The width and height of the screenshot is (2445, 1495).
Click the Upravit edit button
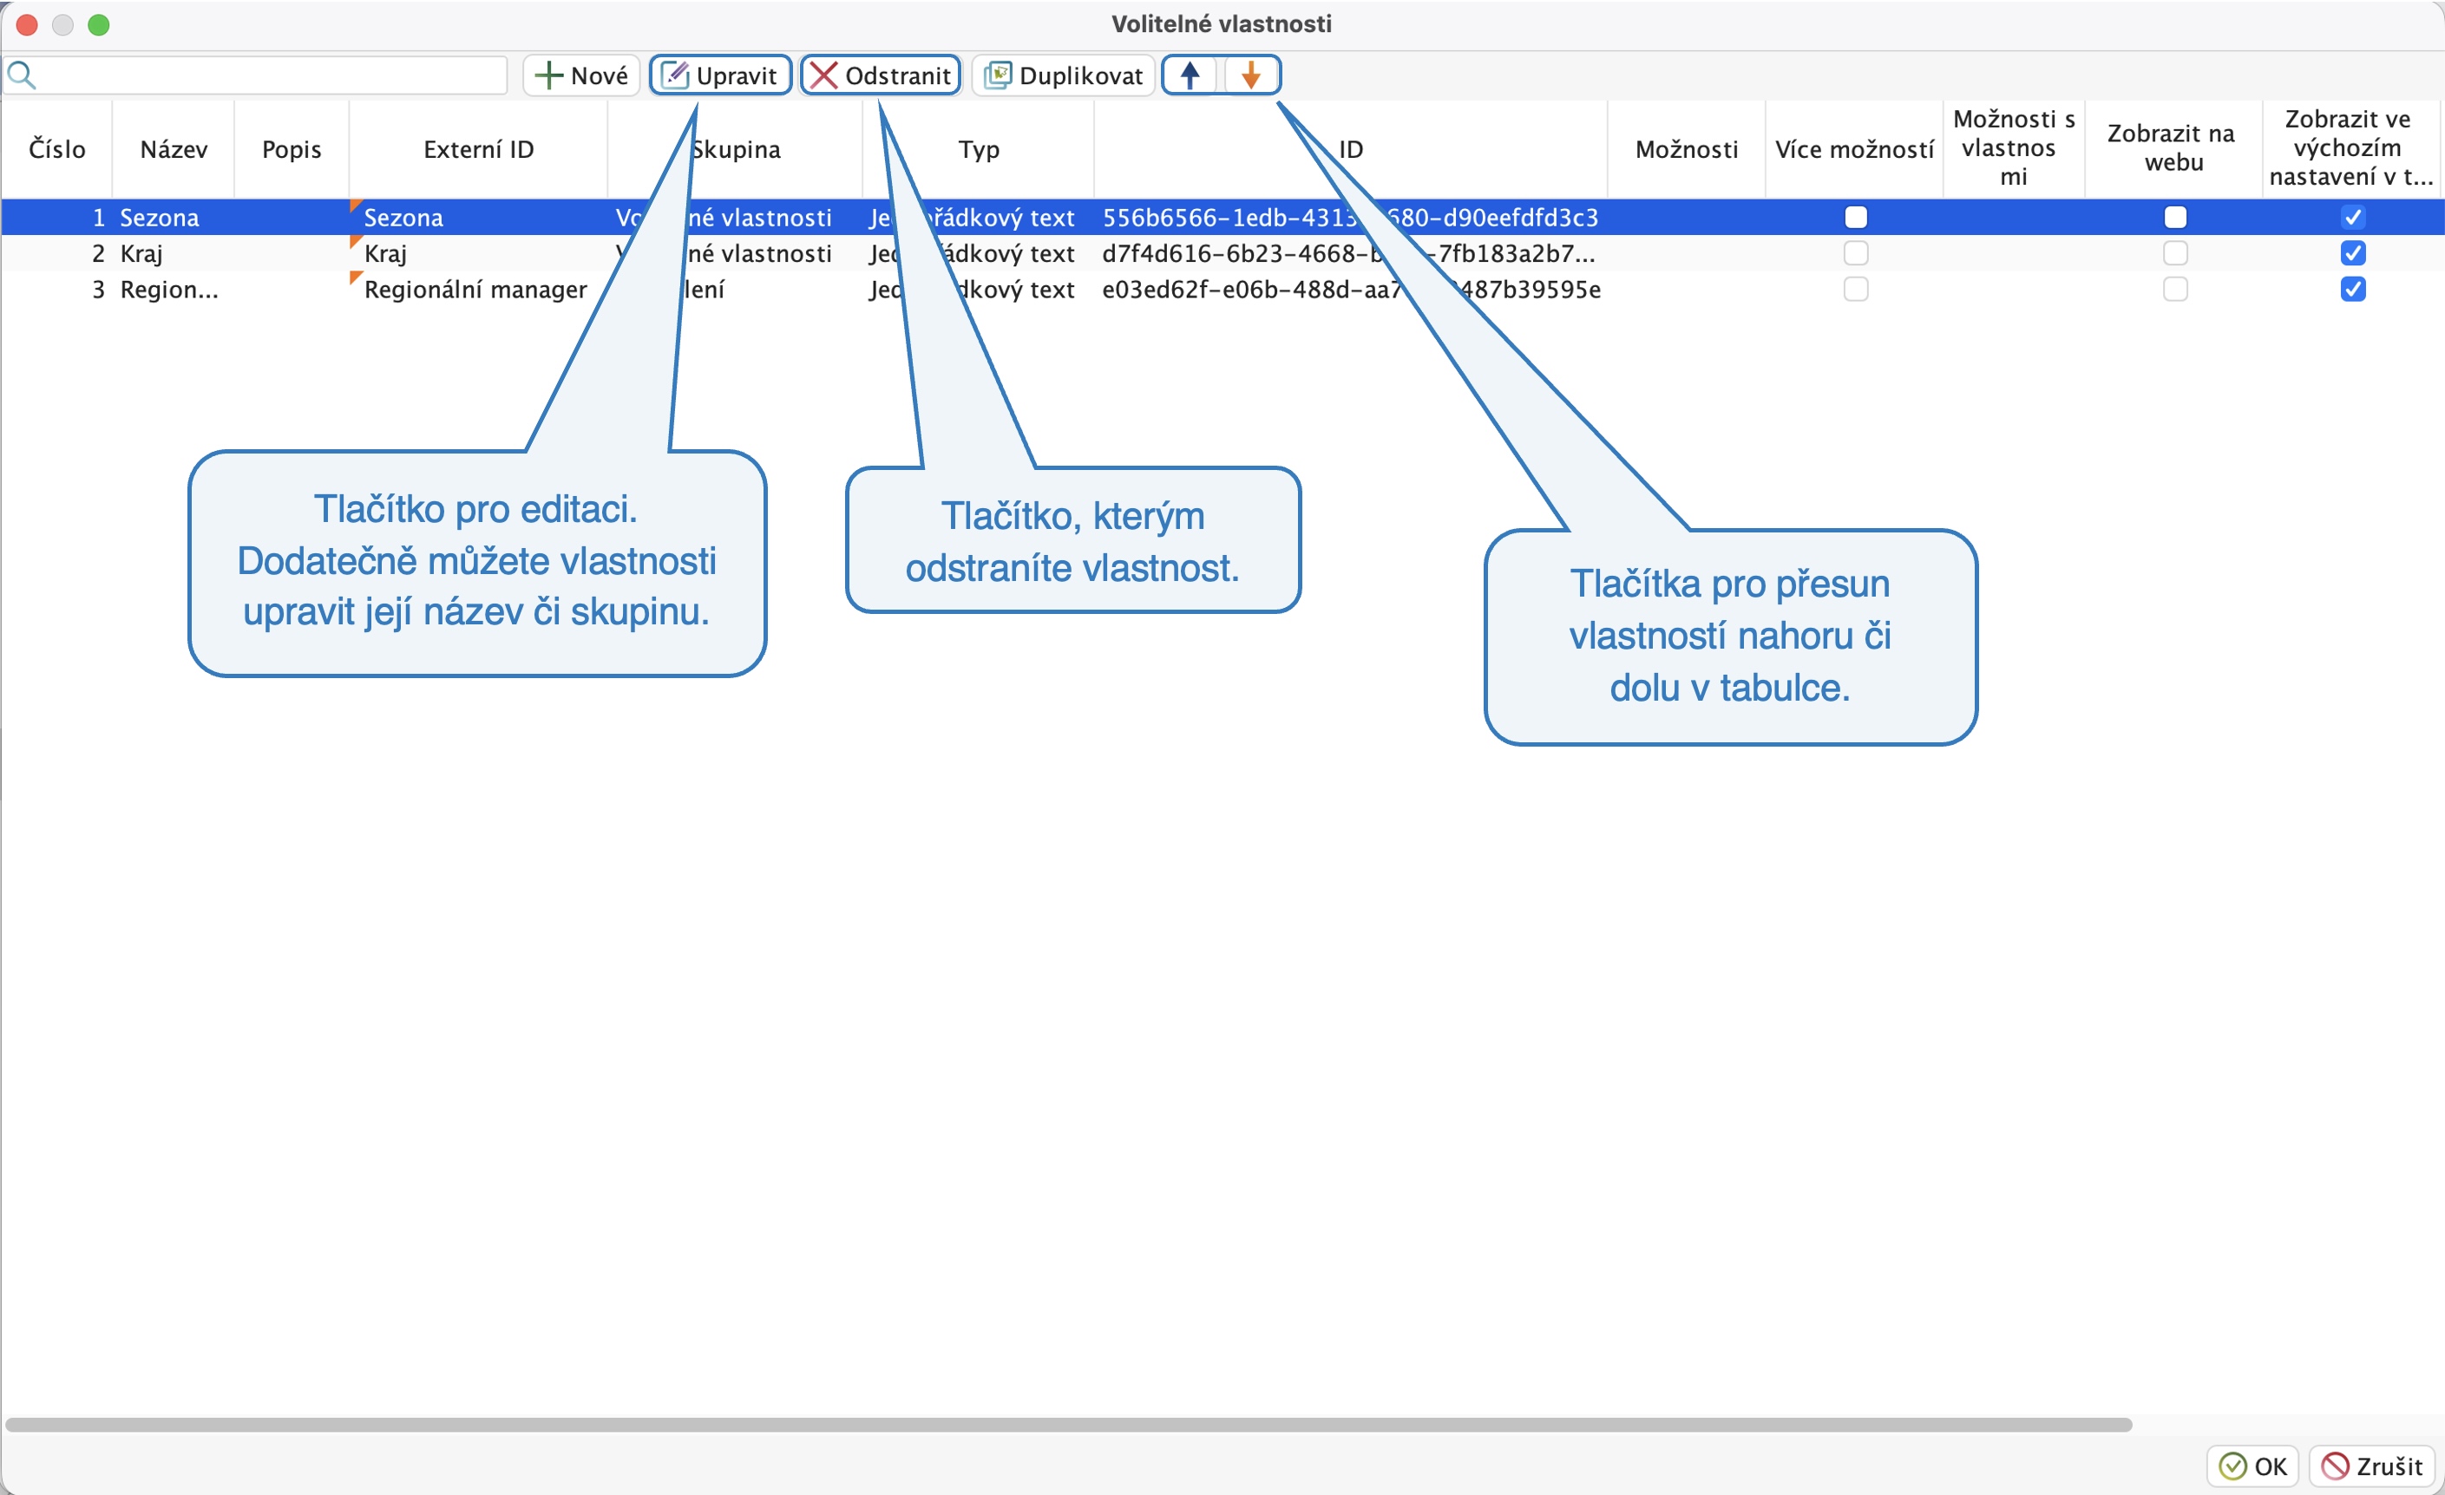coord(720,75)
